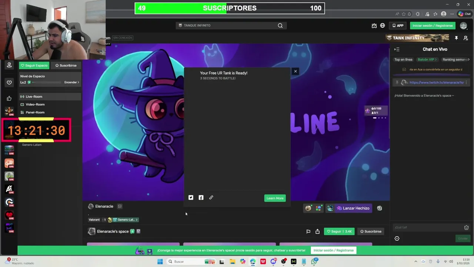474x267 pixels.
Task: Open the pinned twitch.tv/elenaracle link
Action: (437, 83)
